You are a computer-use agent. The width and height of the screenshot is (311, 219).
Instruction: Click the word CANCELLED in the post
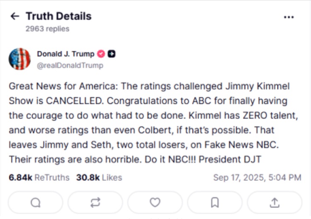(75, 101)
